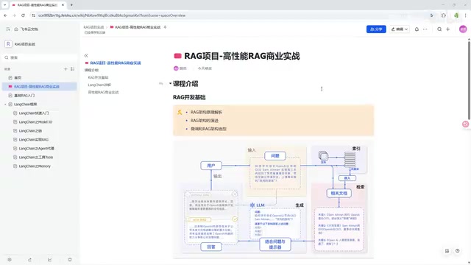This screenshot has height=265, width=471.
Task: Collapse the wiki sidebar with the top-left toggle
Action: [x=8, y=29]
